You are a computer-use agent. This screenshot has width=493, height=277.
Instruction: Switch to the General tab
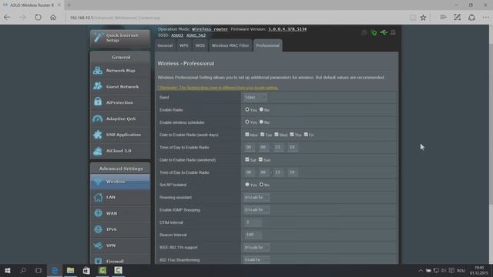point(165,45)
